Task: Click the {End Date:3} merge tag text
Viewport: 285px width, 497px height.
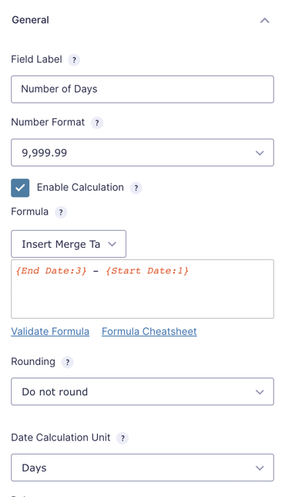Action: [x=51, y=271]
